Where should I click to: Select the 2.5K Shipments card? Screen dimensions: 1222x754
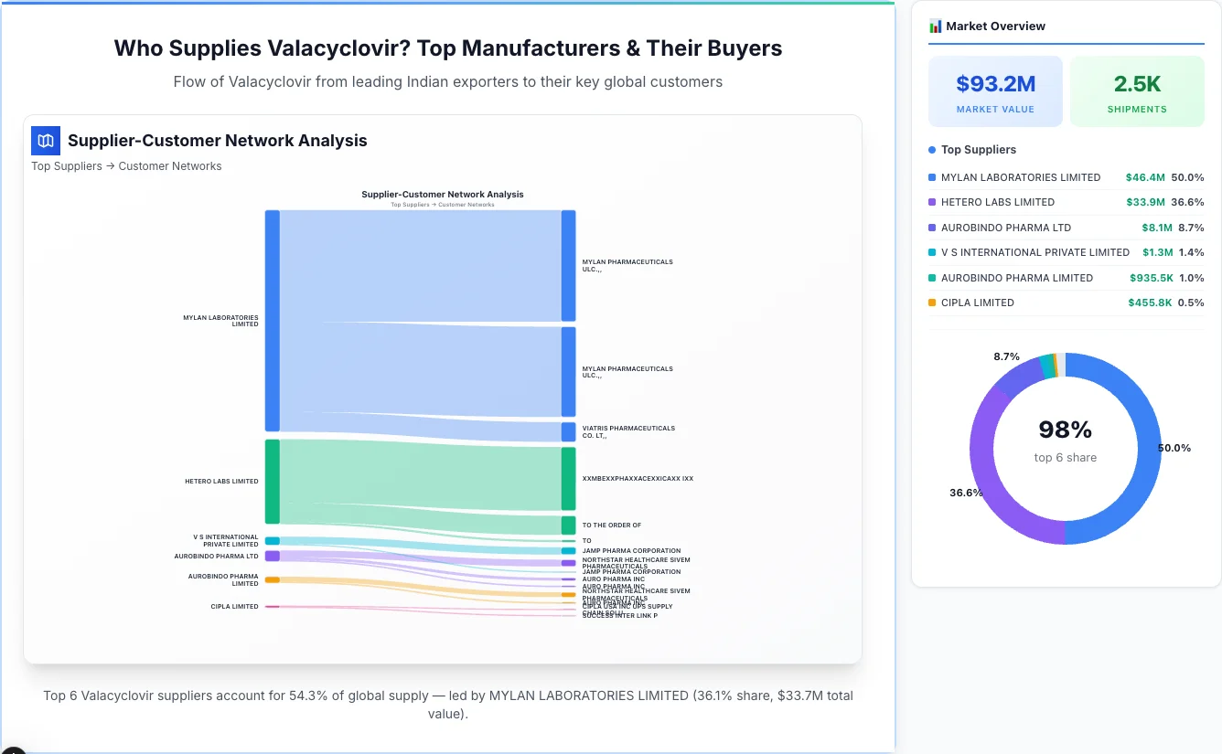click(1137, 90)
